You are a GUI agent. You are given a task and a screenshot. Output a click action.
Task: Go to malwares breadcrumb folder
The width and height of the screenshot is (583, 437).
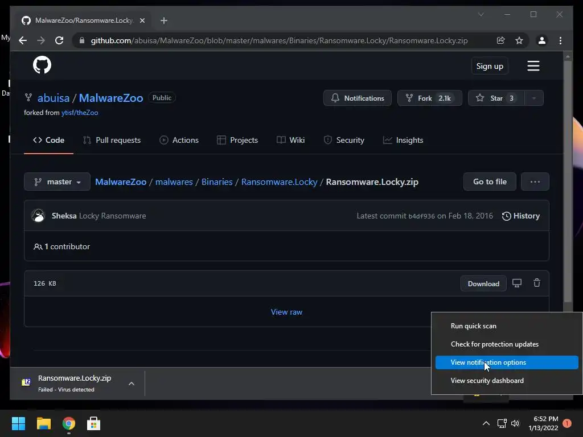click(x=174, y=182)
